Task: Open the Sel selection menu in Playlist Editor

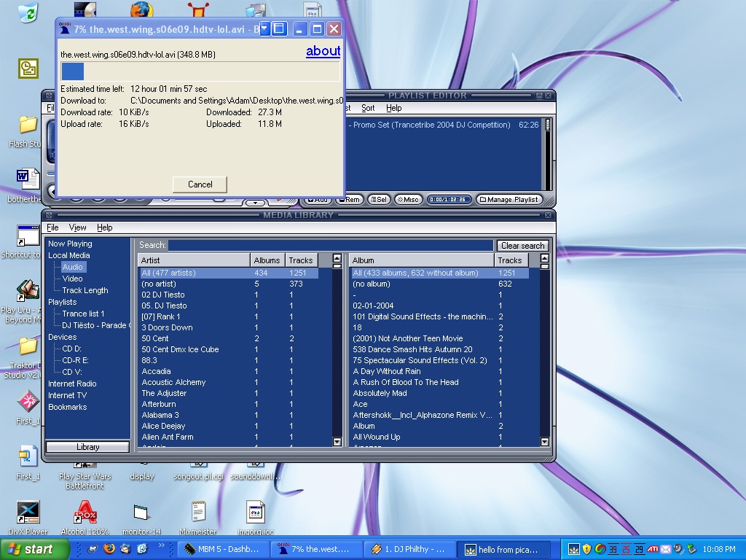Action: coord(379,200)
